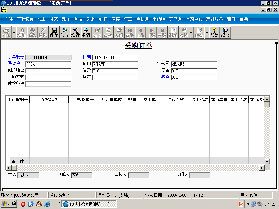Click the 关闭 close-order toolbar icon
The image size is (279, 209).
[x=119, y=32]
